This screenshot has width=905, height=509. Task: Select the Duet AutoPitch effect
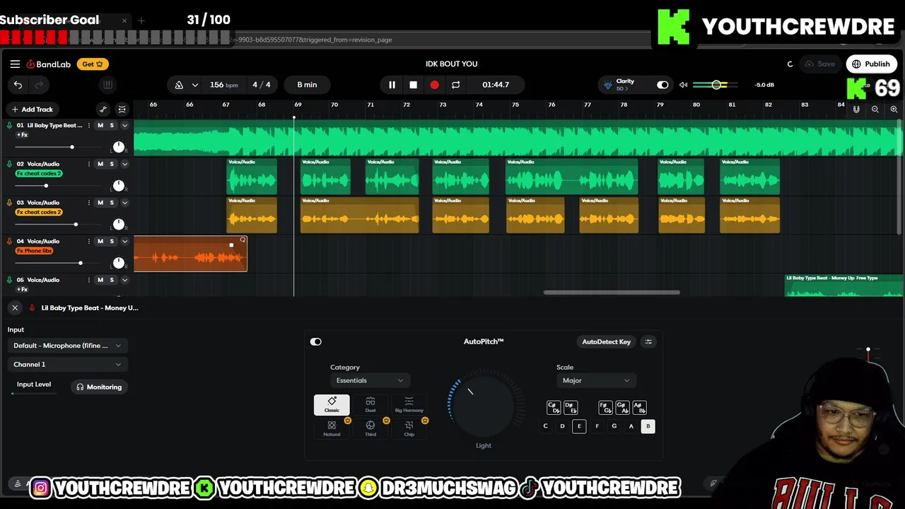370,405
